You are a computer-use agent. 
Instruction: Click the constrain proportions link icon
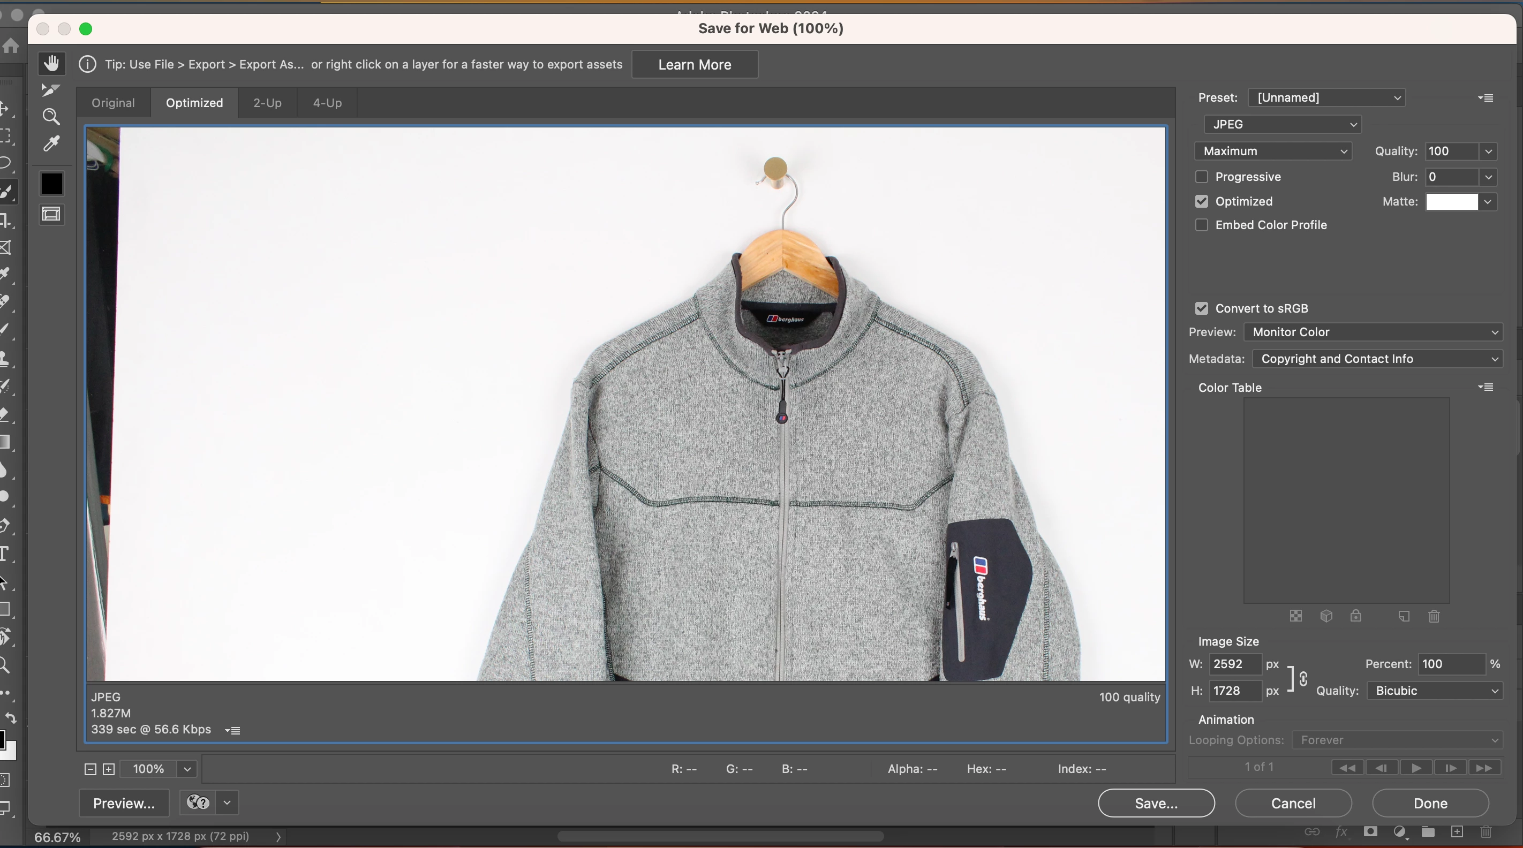pos(1303,678)
